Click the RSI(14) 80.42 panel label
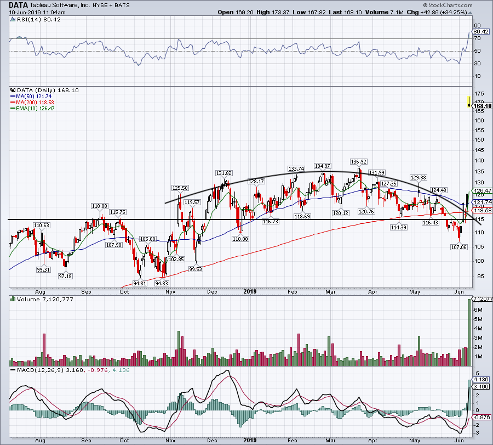The height and width of the screenshot is (445, 493). click(39, 19)
